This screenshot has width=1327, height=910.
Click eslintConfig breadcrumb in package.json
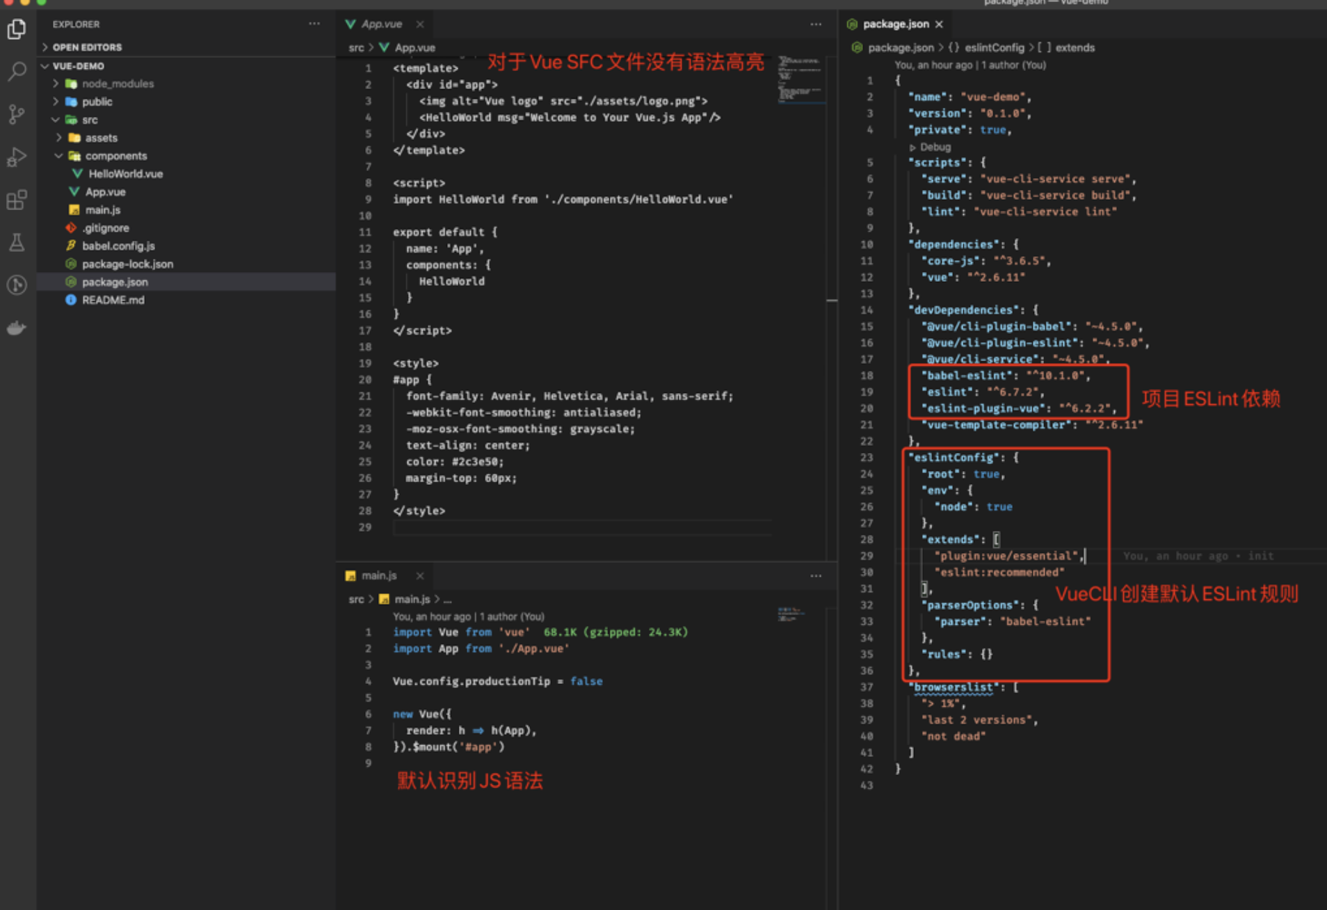[x=995, y=47]
